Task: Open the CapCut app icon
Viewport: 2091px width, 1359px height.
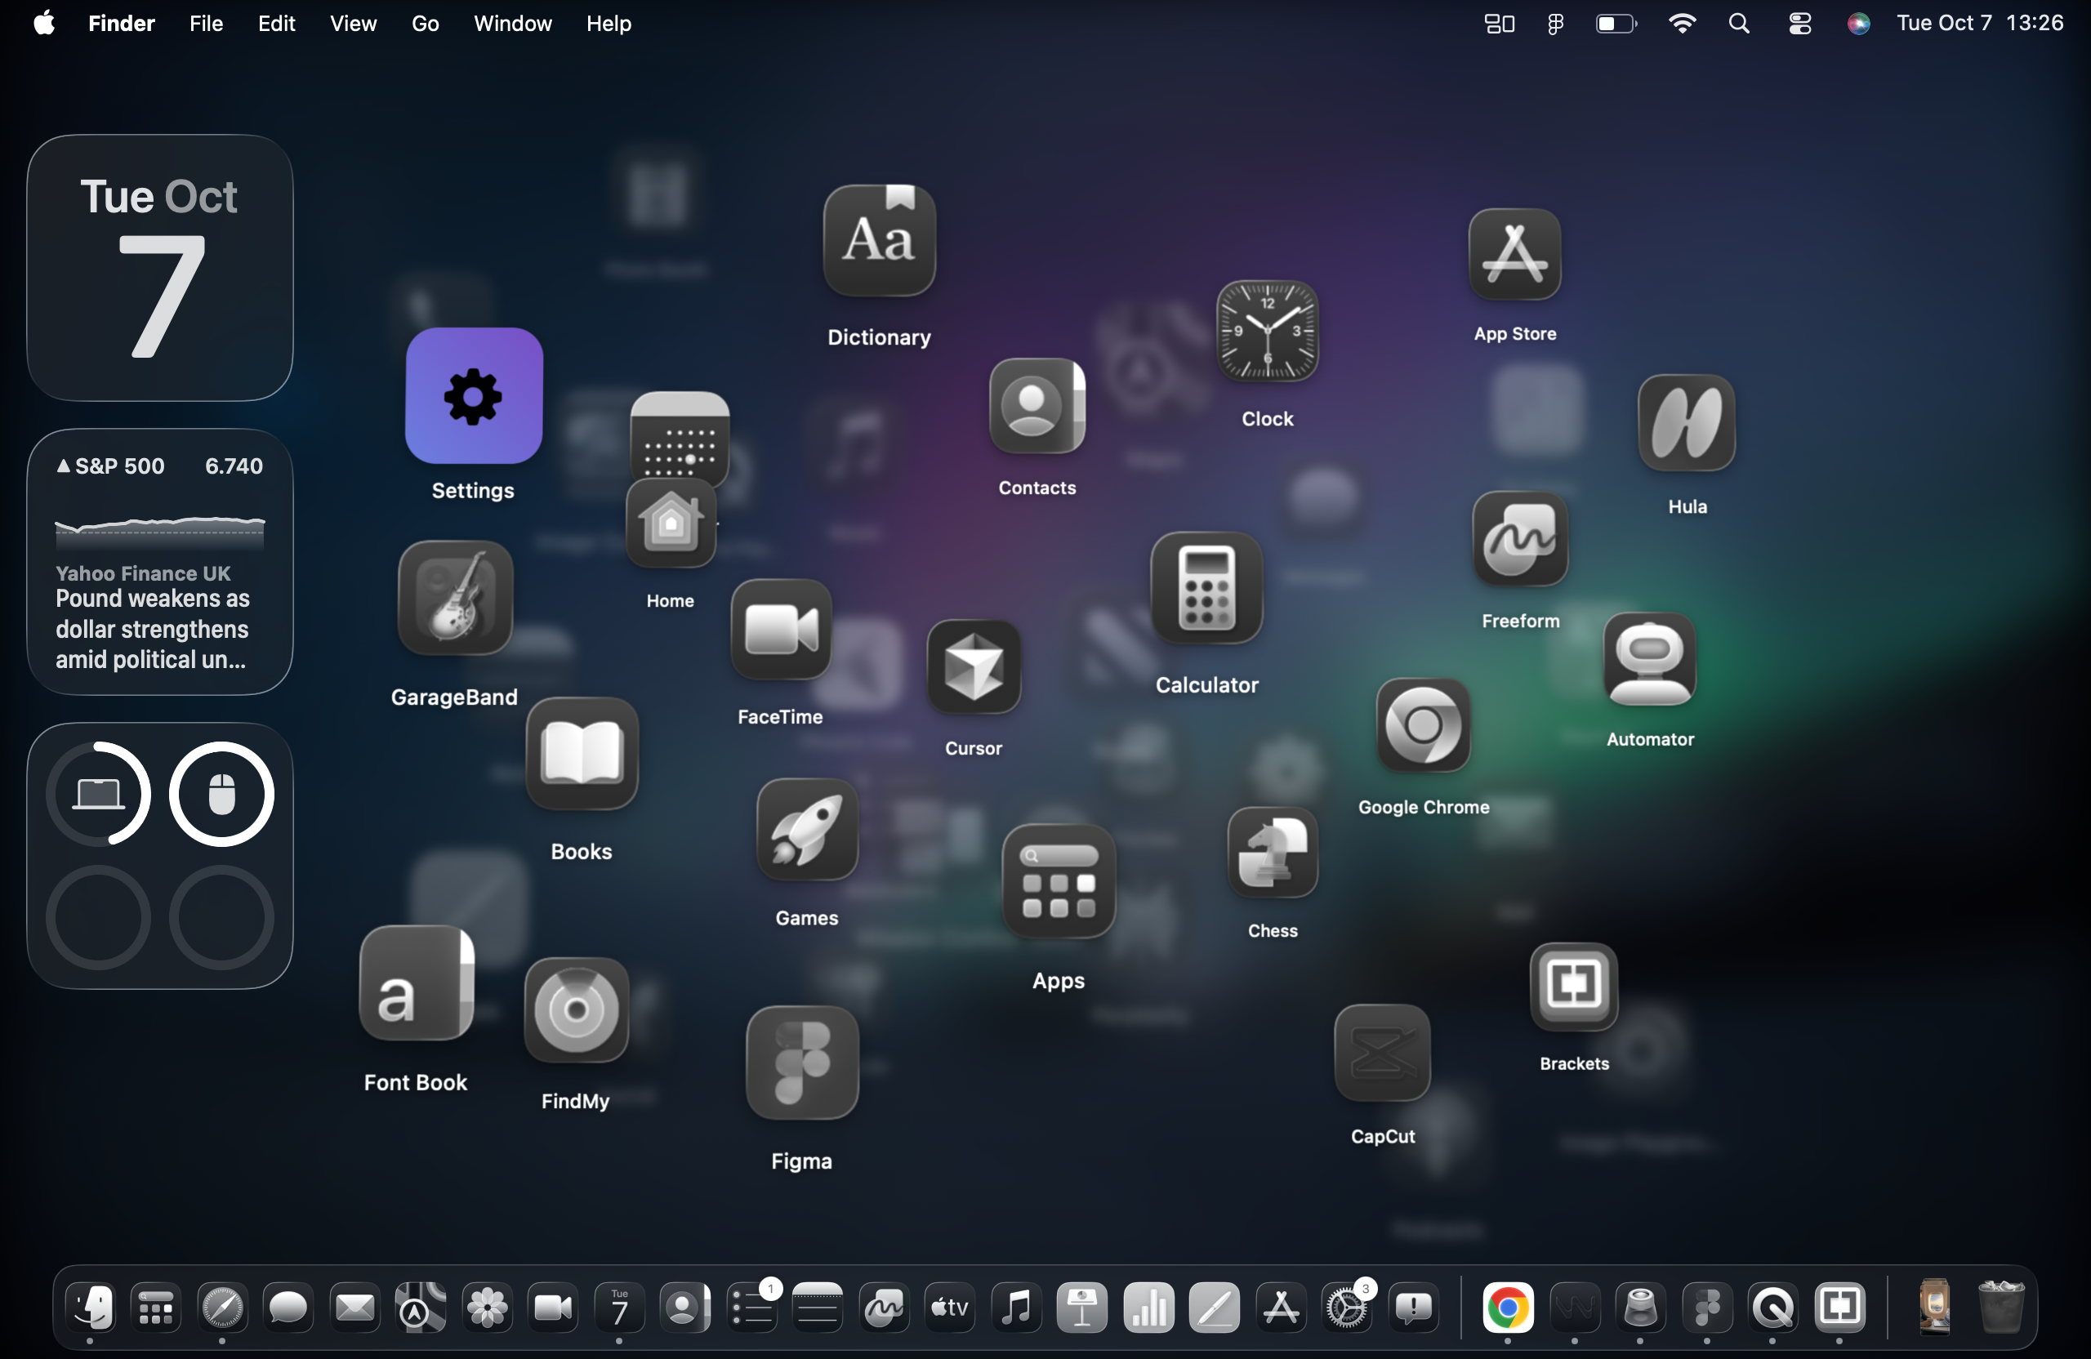Action: [1381, 1053]
